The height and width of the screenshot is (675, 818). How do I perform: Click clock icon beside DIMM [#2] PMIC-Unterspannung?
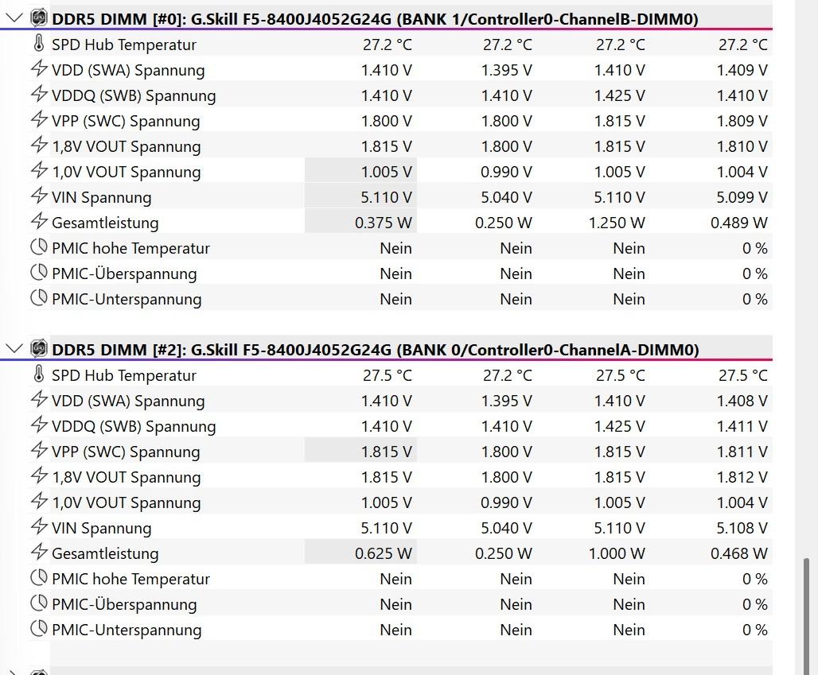coord(39,629)
